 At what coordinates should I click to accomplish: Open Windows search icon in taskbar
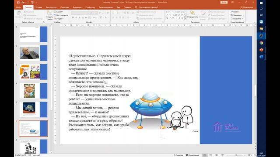[261, 9]
